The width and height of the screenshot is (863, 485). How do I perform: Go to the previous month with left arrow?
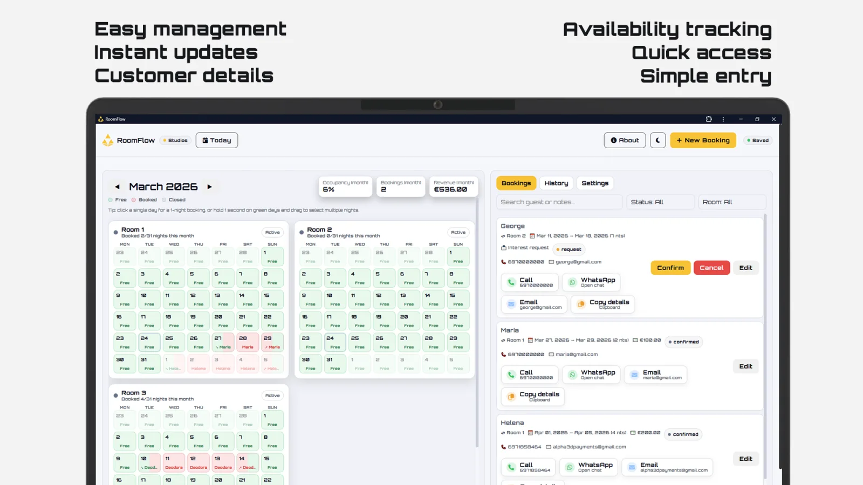[x=117, y=187]
